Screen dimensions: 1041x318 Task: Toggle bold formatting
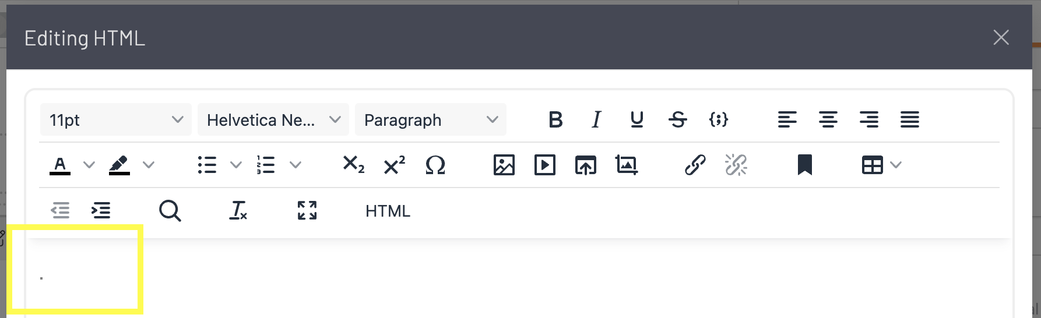(555, 120)
